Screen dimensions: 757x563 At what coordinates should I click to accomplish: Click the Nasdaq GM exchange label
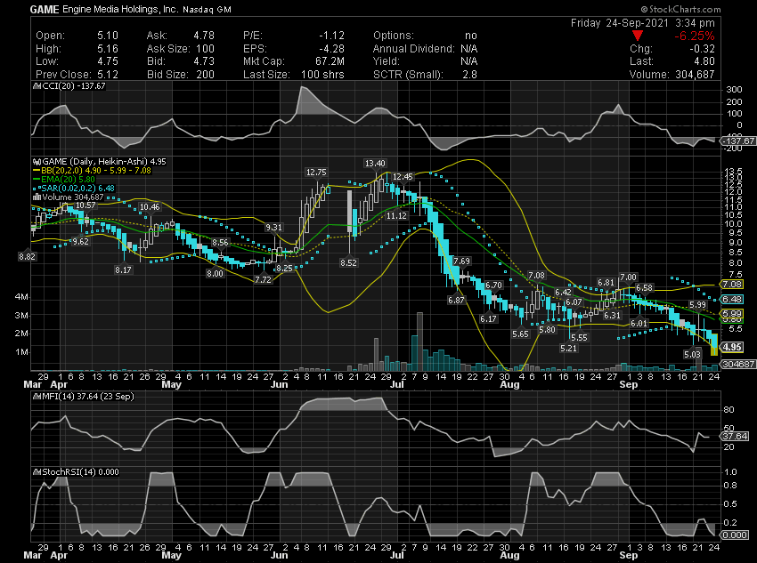[207, 10]
